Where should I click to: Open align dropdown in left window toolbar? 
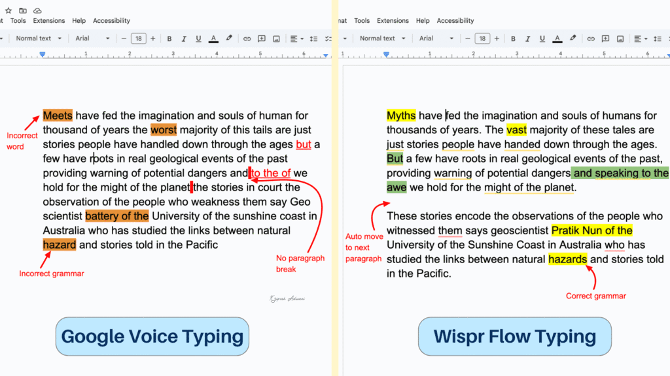[x=296, y=39]
